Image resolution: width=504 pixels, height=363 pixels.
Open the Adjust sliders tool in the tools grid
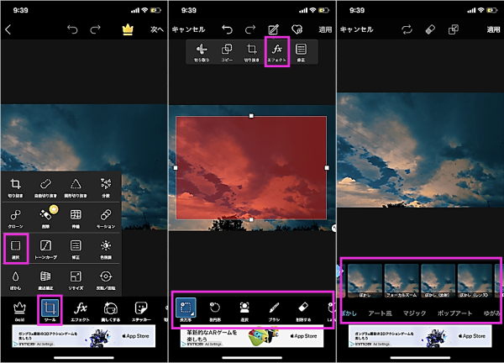[76, 250]
